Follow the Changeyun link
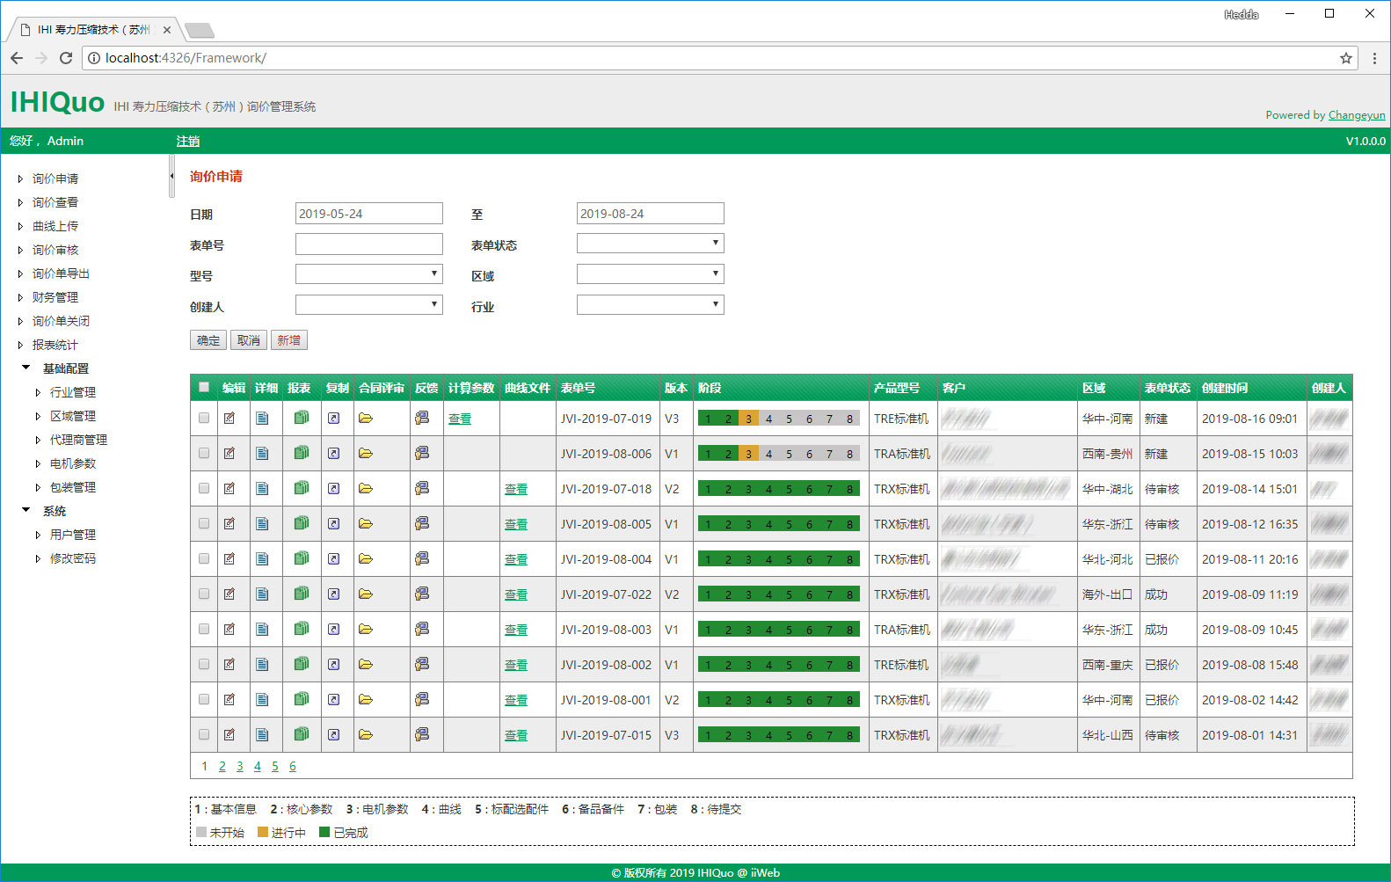This screenshot has height=882, width=1391. [x=1357, y=115]
